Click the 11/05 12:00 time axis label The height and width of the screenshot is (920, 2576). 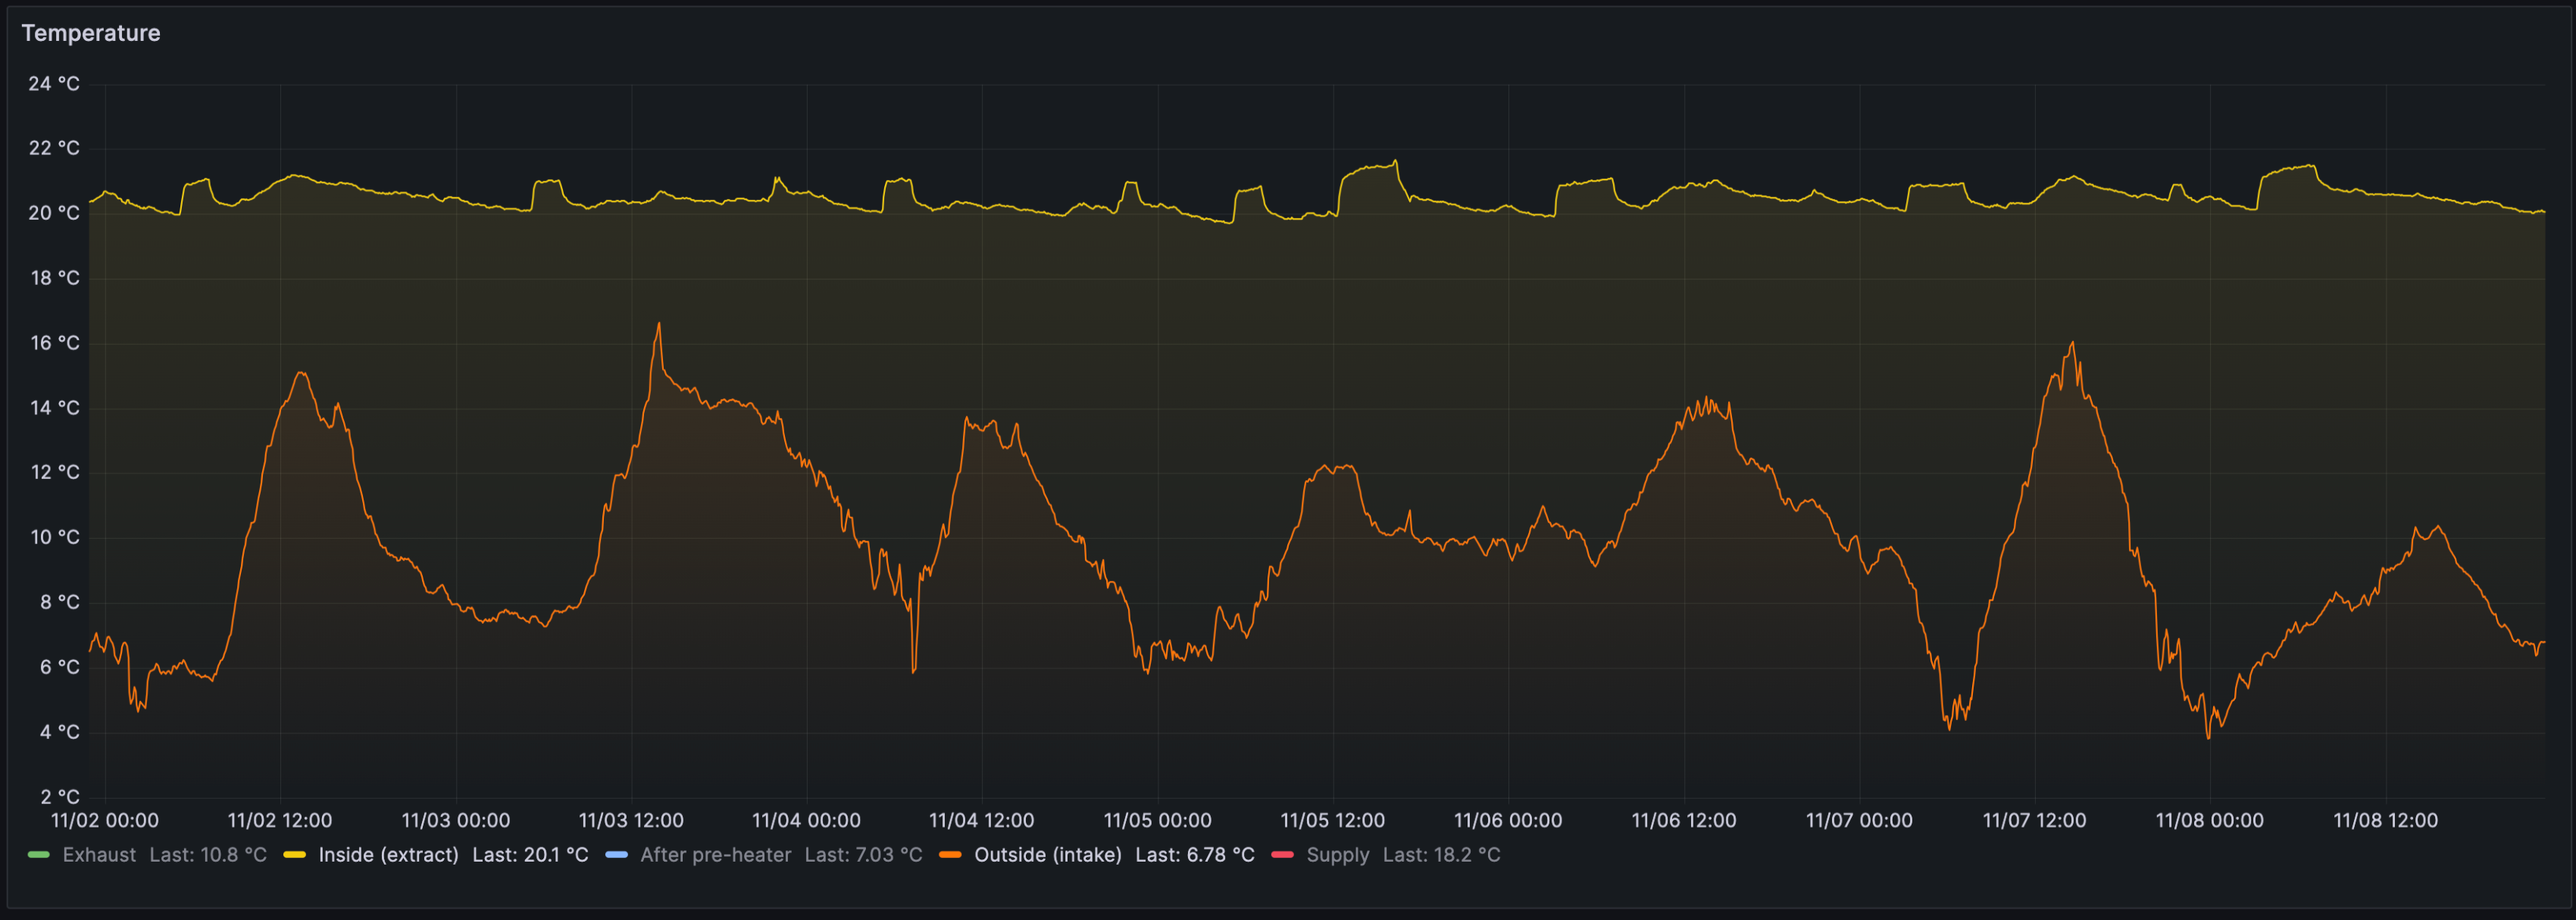point(1333,821)
